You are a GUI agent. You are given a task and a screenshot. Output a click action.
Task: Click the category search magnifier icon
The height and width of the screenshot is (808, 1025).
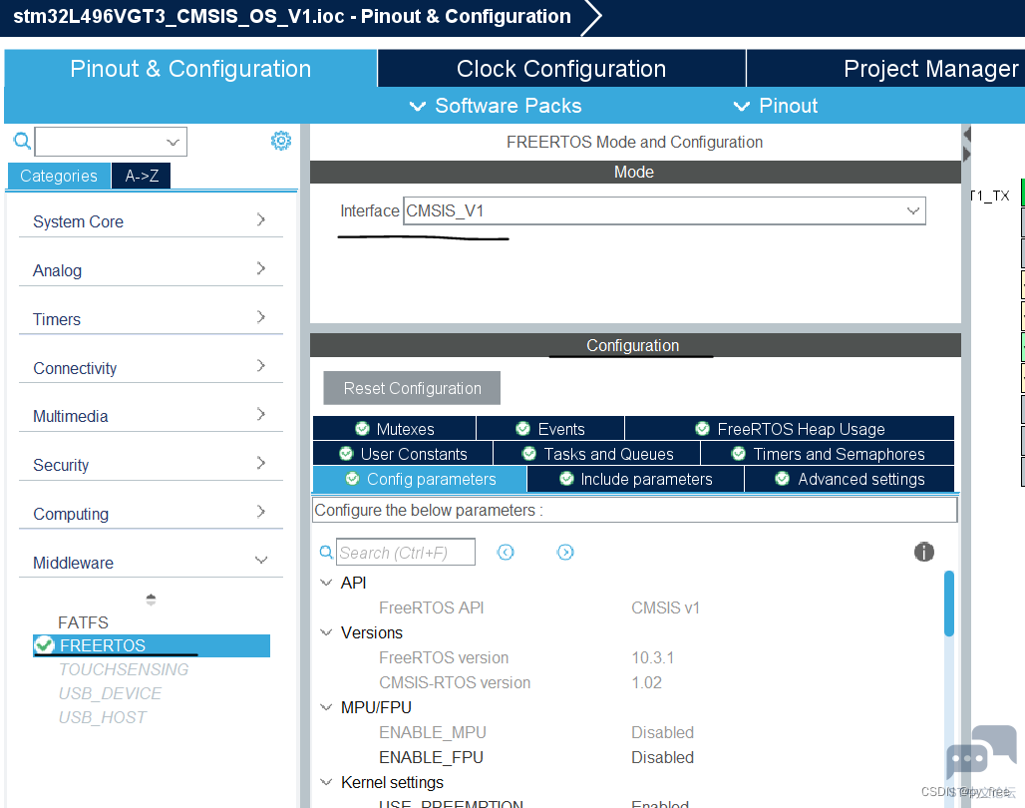pyautogui.click(x=22, y=141)
